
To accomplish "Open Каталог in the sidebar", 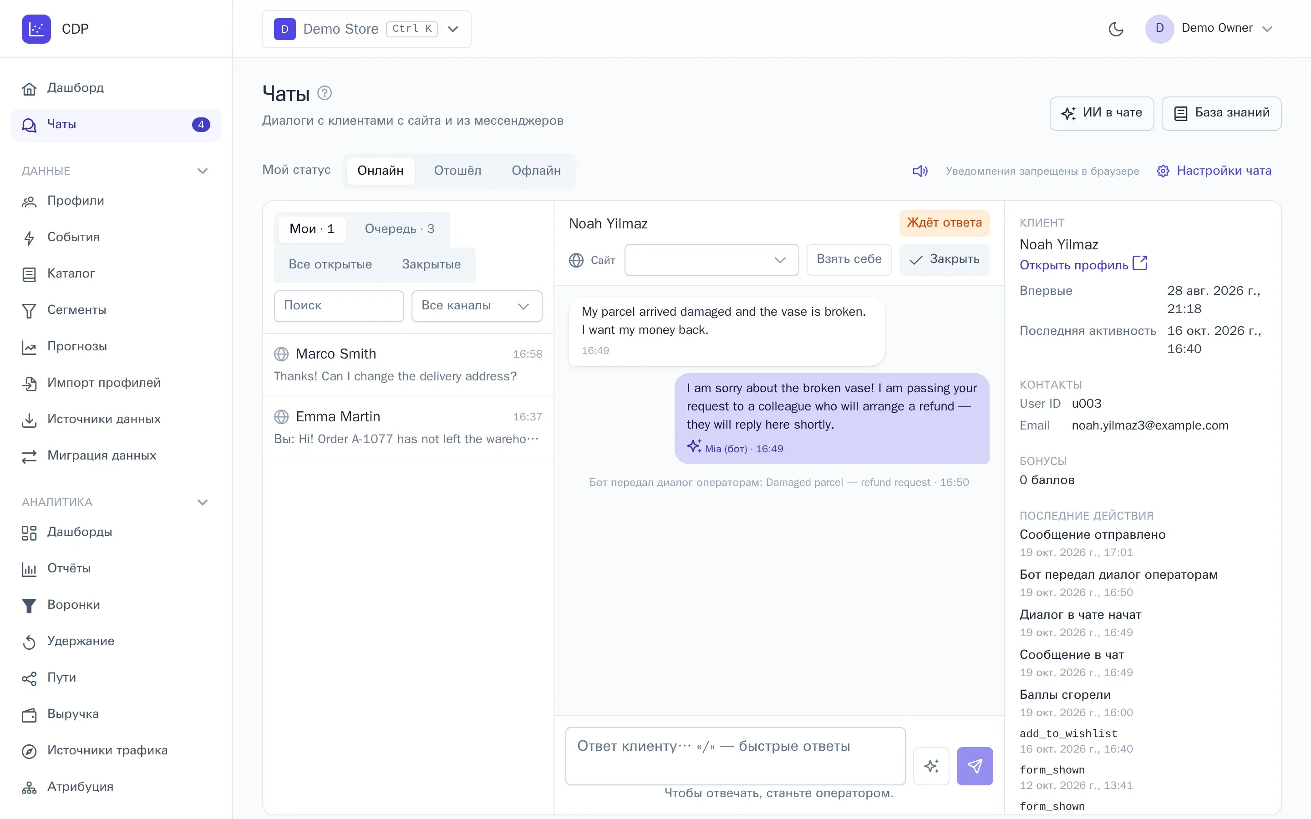I will 116,273.
